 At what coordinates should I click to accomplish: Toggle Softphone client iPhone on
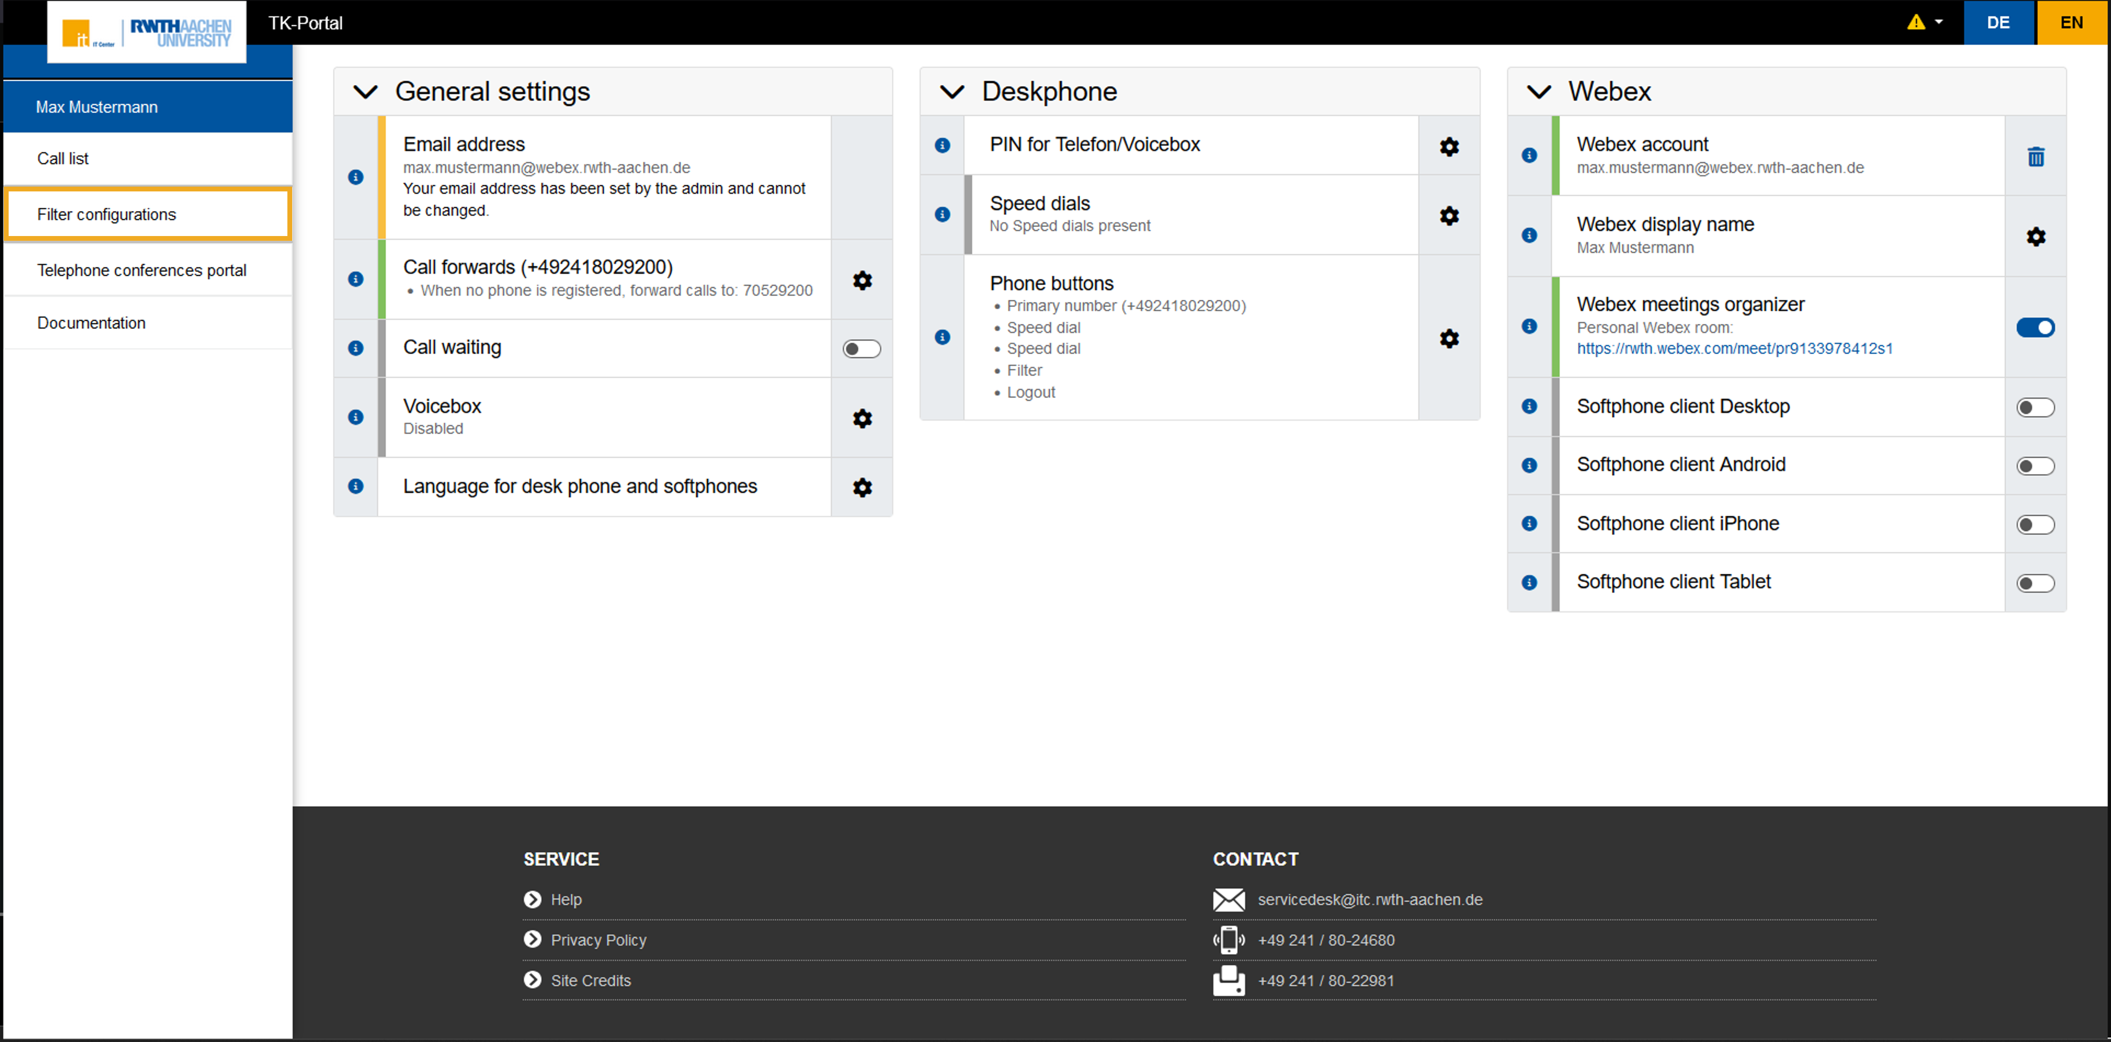(x=2036, y=524)
